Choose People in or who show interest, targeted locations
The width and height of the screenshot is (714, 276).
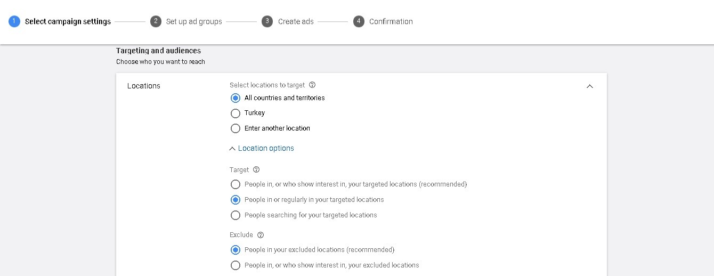[236, 184]
